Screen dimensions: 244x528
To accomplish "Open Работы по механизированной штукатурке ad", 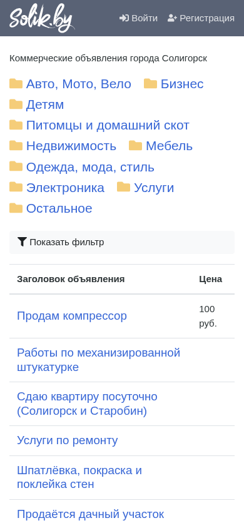I will tap(99, 360).
